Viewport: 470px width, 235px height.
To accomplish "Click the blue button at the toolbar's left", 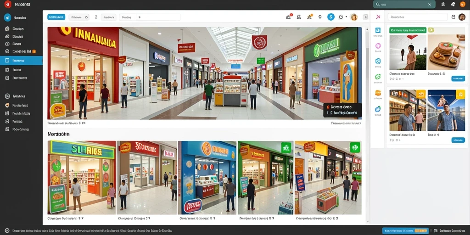I will pos(56,17).
